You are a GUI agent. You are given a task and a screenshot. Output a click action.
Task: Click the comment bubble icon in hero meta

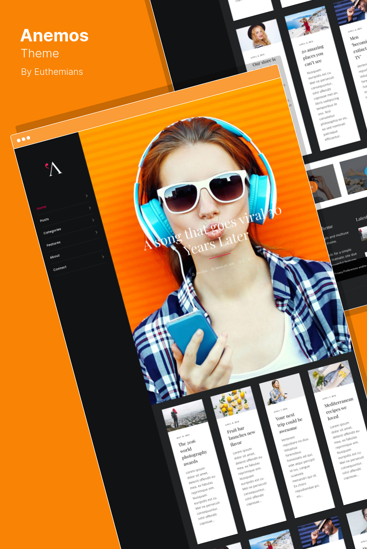(240, 262)
